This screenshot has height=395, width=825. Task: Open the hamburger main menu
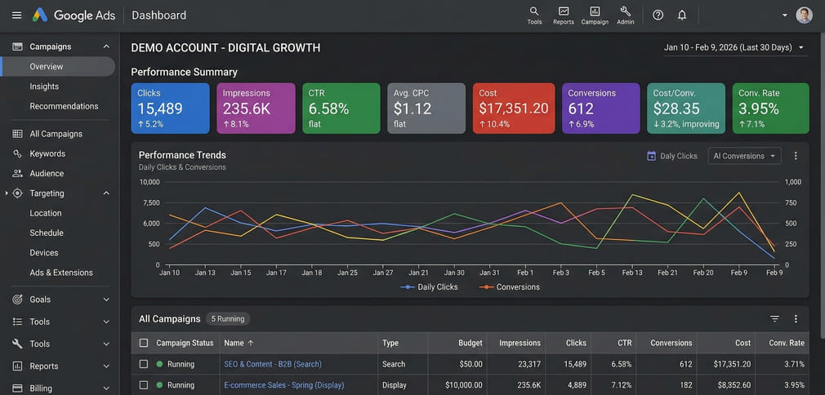point(16,16)
